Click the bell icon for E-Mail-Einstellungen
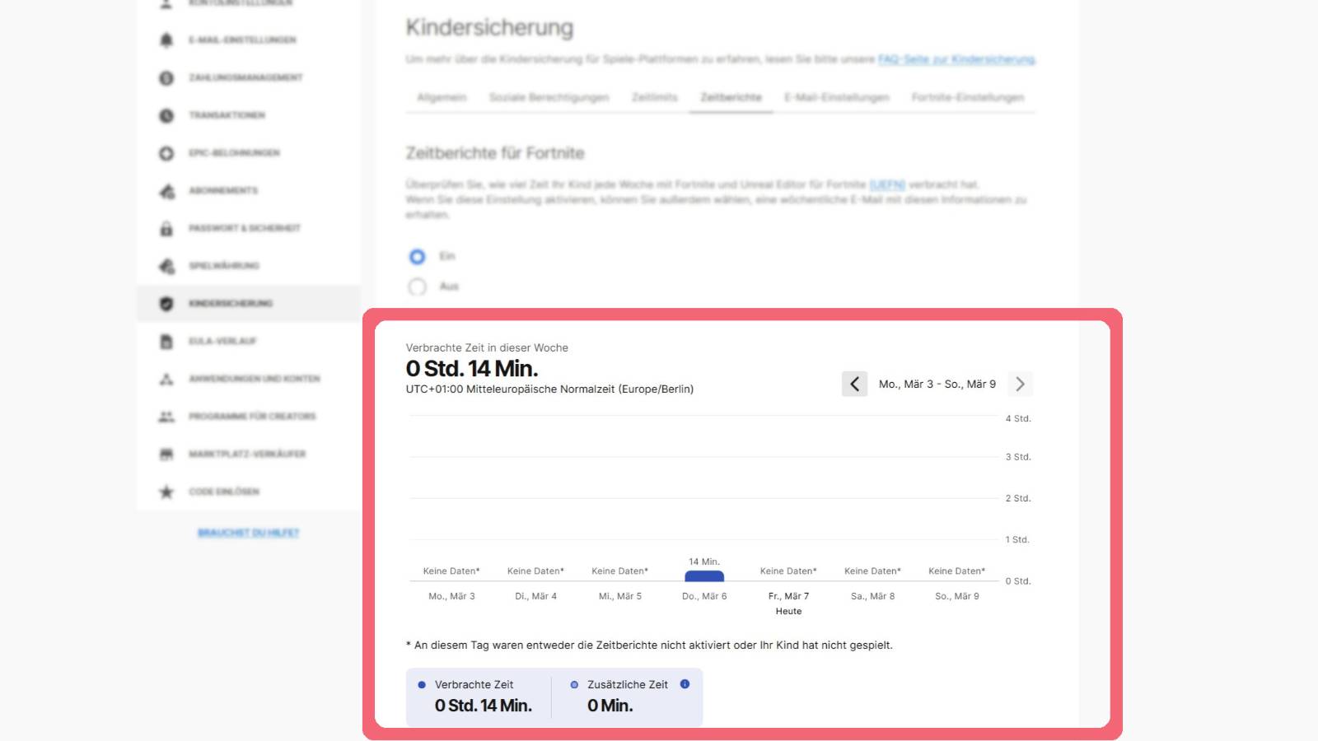Screen dimensions: 1318x741 [x=166, y=40]
